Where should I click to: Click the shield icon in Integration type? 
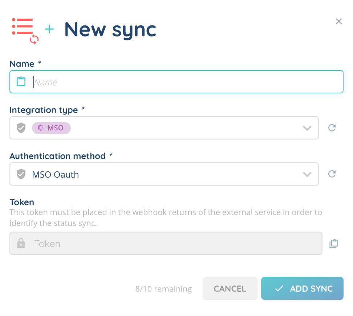pyautogui.click(x=21, y=128)
